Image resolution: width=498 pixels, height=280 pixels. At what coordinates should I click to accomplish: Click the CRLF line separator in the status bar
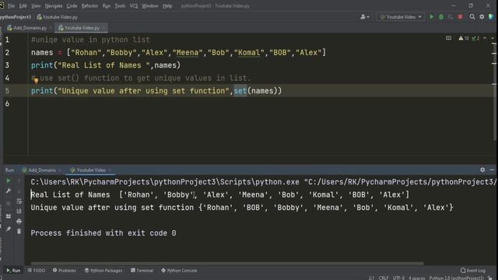click(x=384, y=278)
